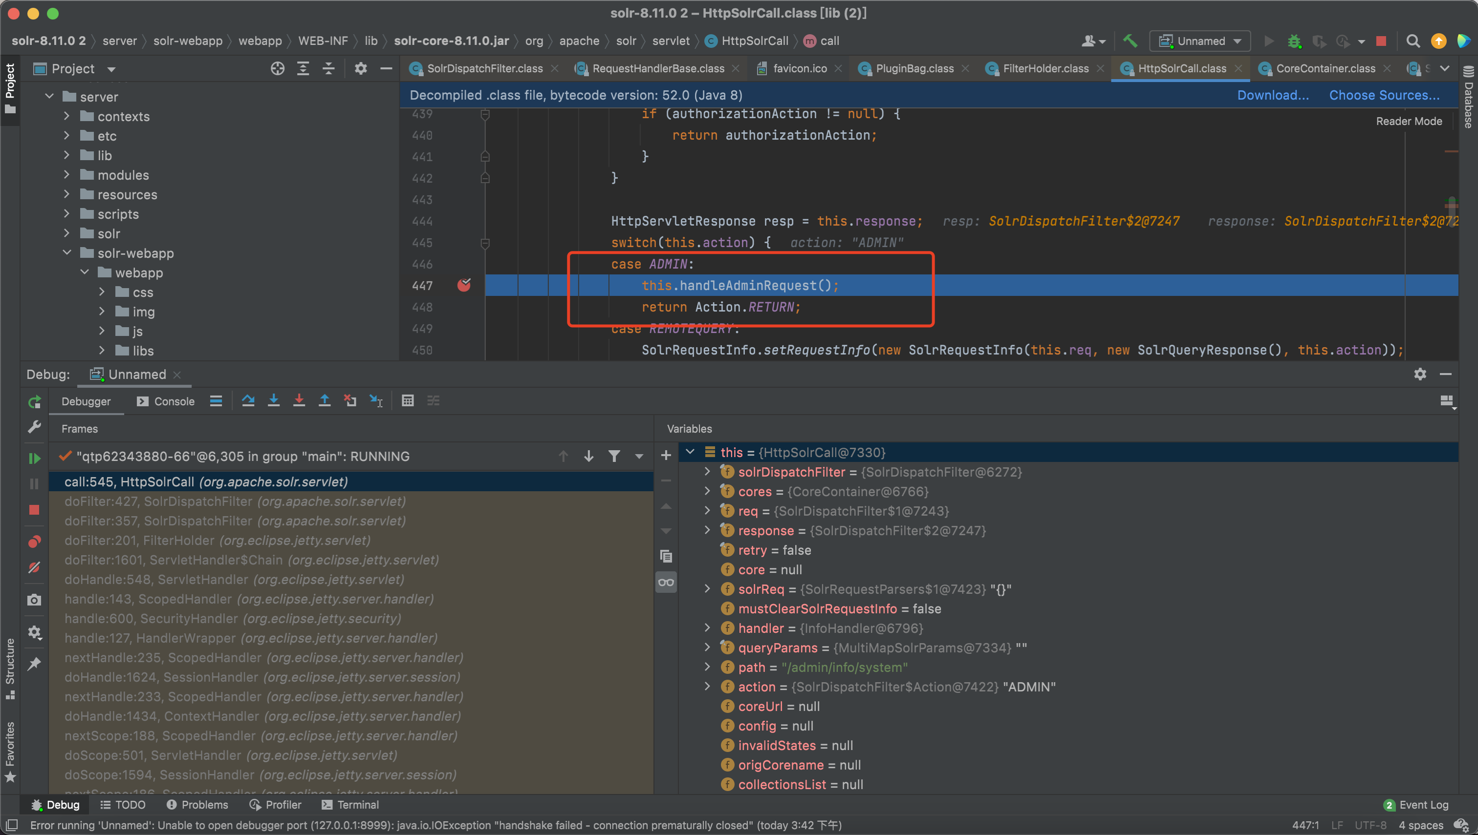Image resolution: width=1478 pixels, height=835 pixels.
Task: Toggle Favorites tool window stripe button
Action: coord(10,752)
